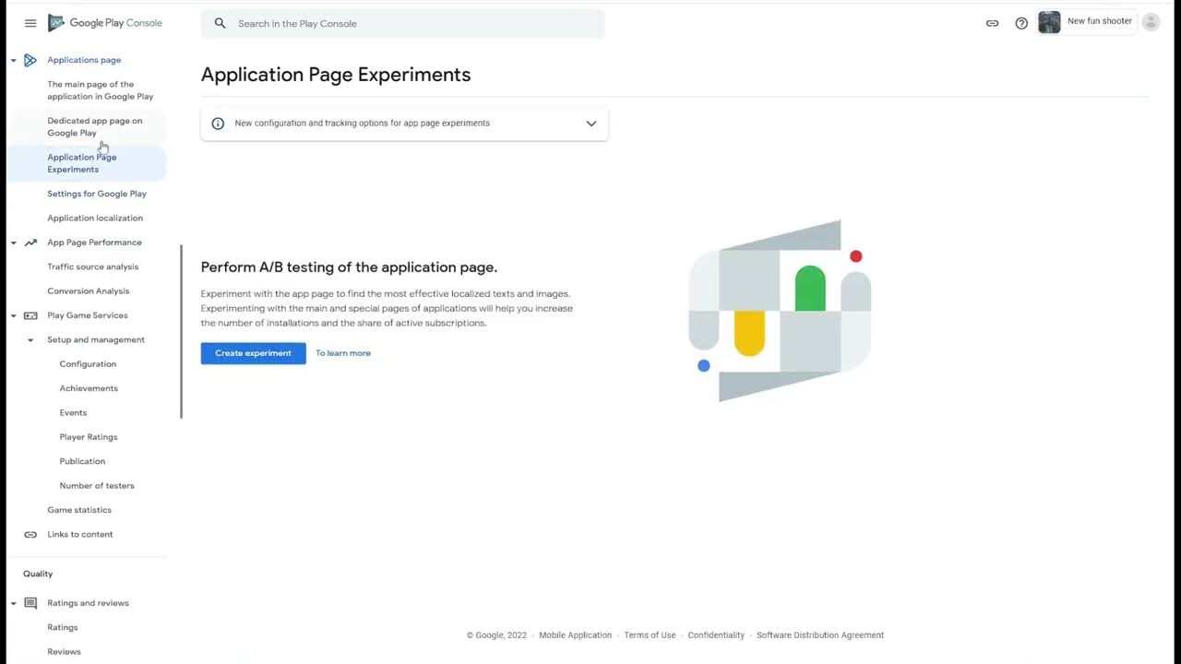Select Achievements in the sidebar

[x=89, y=388]
